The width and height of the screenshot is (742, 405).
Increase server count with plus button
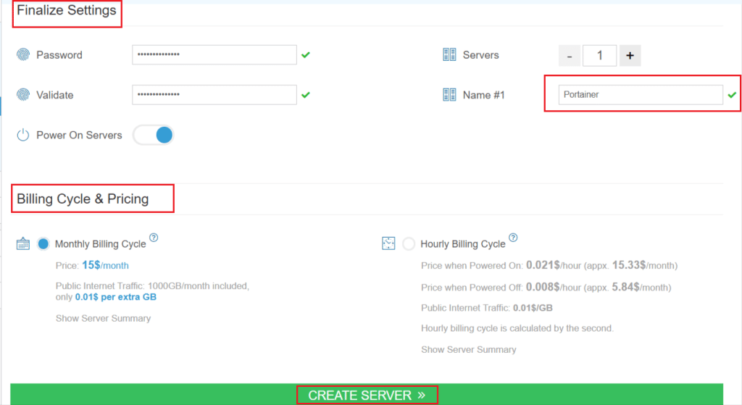tap(630, 55)
